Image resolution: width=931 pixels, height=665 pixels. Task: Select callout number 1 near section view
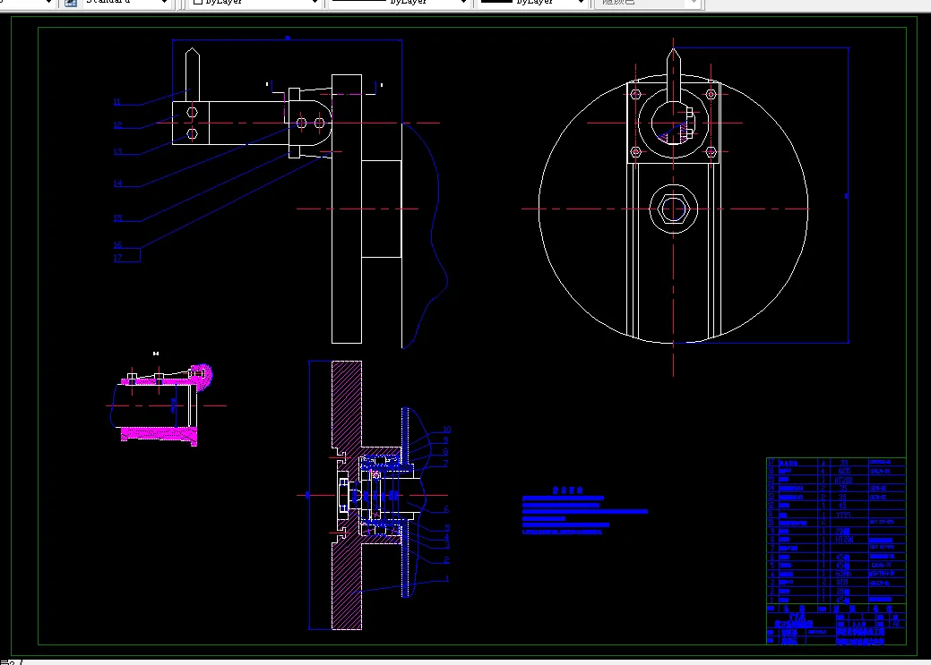pyautogui.click(x=446, y=578)
